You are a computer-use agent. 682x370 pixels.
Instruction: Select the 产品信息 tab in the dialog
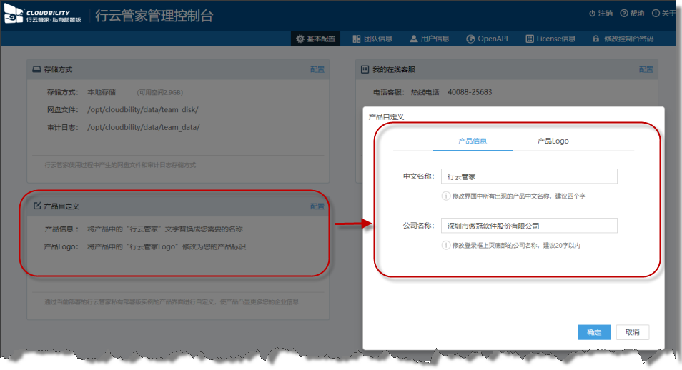point(473,141)
